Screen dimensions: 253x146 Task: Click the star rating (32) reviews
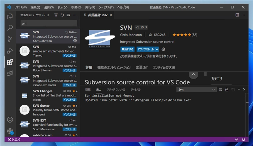(185, 35)
